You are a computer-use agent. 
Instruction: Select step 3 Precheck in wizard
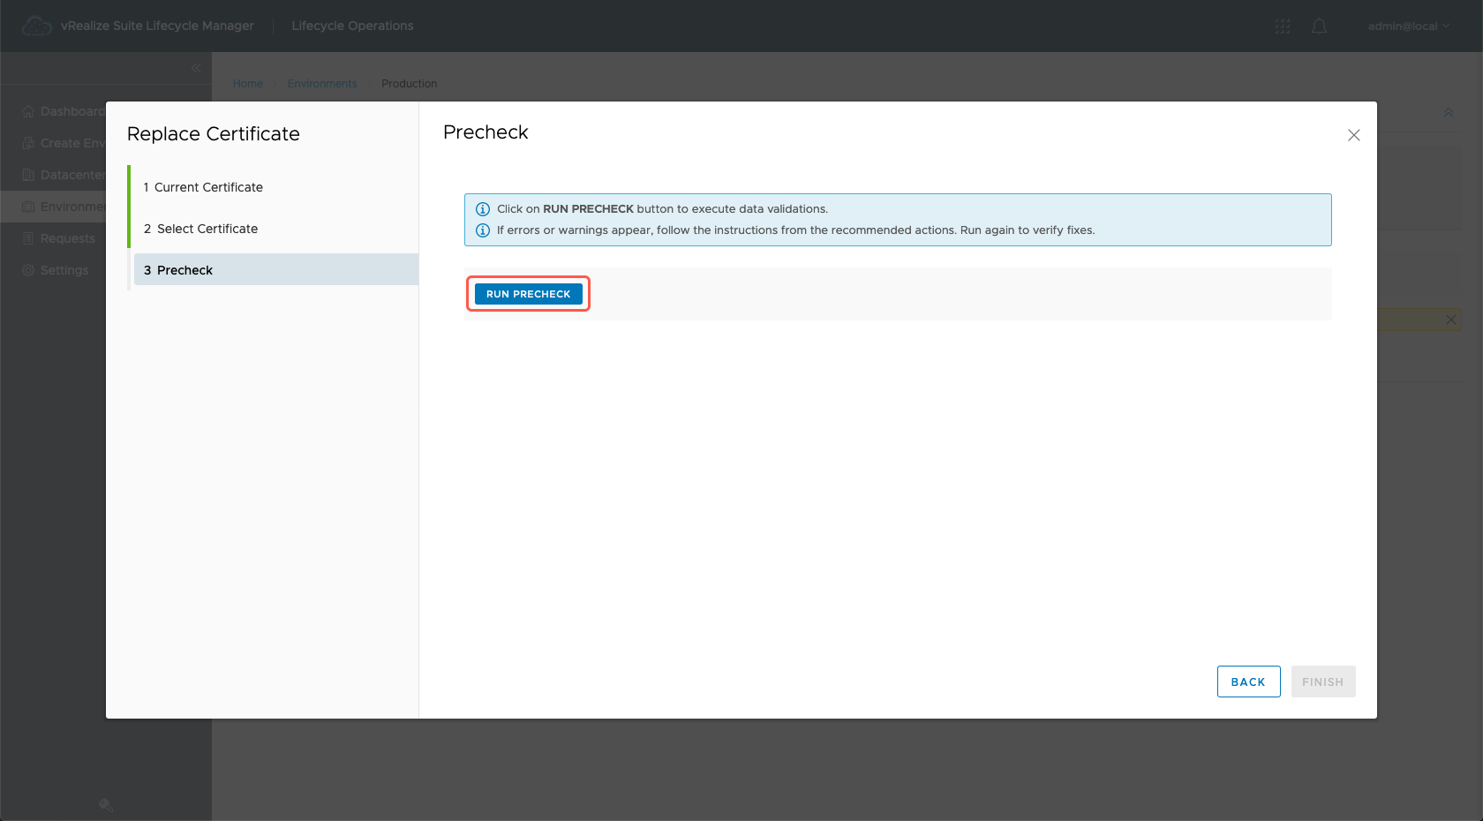pyautogui.click(x=184, y=270)
